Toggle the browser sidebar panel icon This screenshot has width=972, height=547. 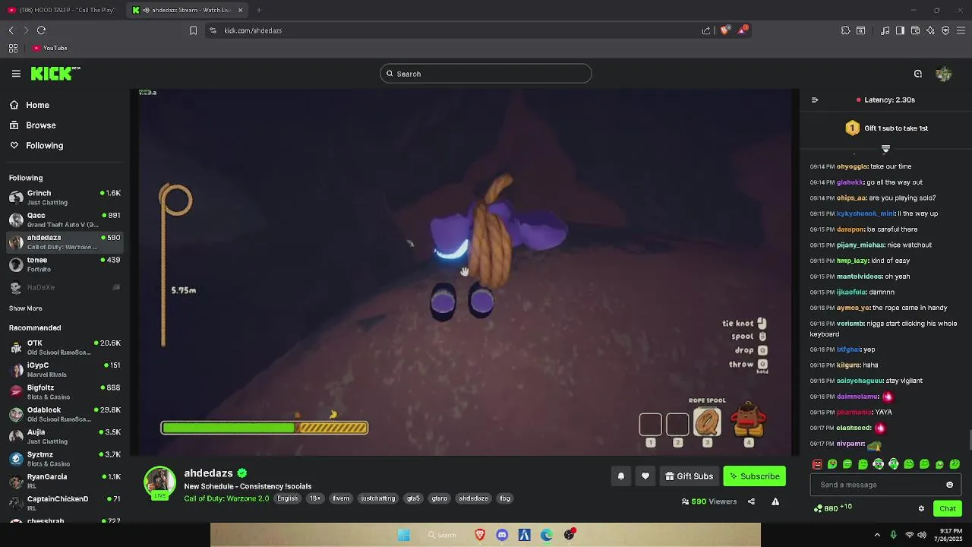tap(900, 30)
